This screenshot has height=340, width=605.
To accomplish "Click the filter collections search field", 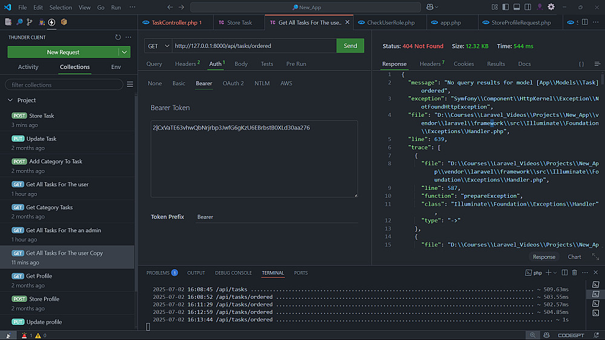I will pos(63,85).
